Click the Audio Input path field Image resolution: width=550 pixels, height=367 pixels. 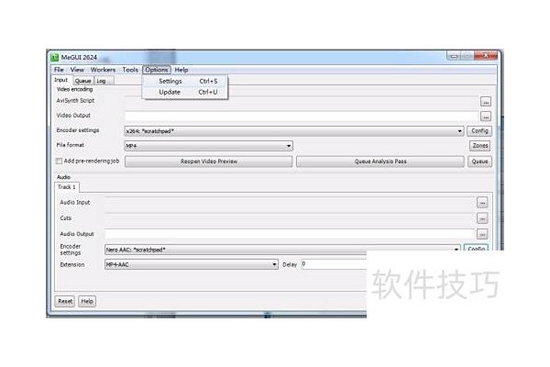click(x=290, y=203)
